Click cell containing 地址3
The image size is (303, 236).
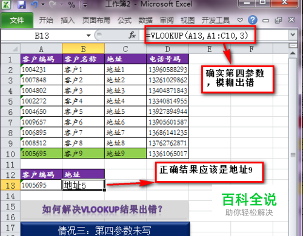125,91
